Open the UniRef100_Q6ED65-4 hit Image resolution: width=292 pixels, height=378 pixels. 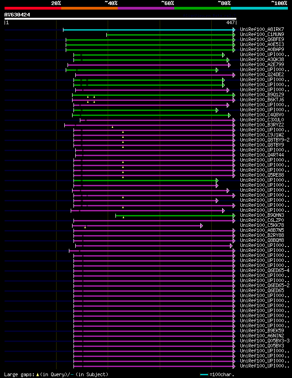point(265,270)
